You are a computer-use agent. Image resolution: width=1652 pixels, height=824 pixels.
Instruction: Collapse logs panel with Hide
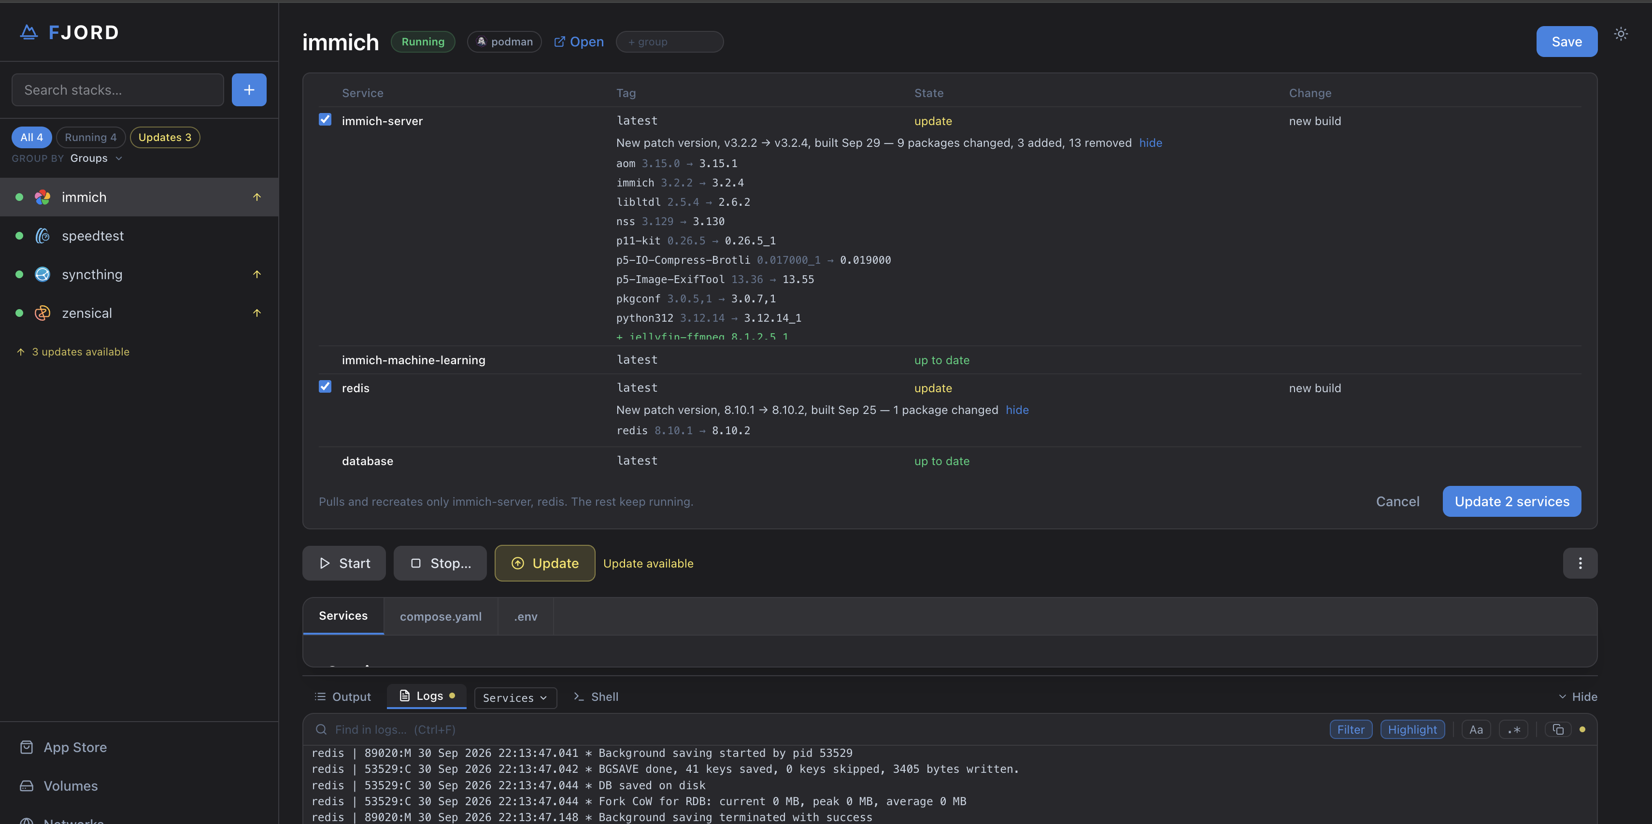pos(1577,696)
